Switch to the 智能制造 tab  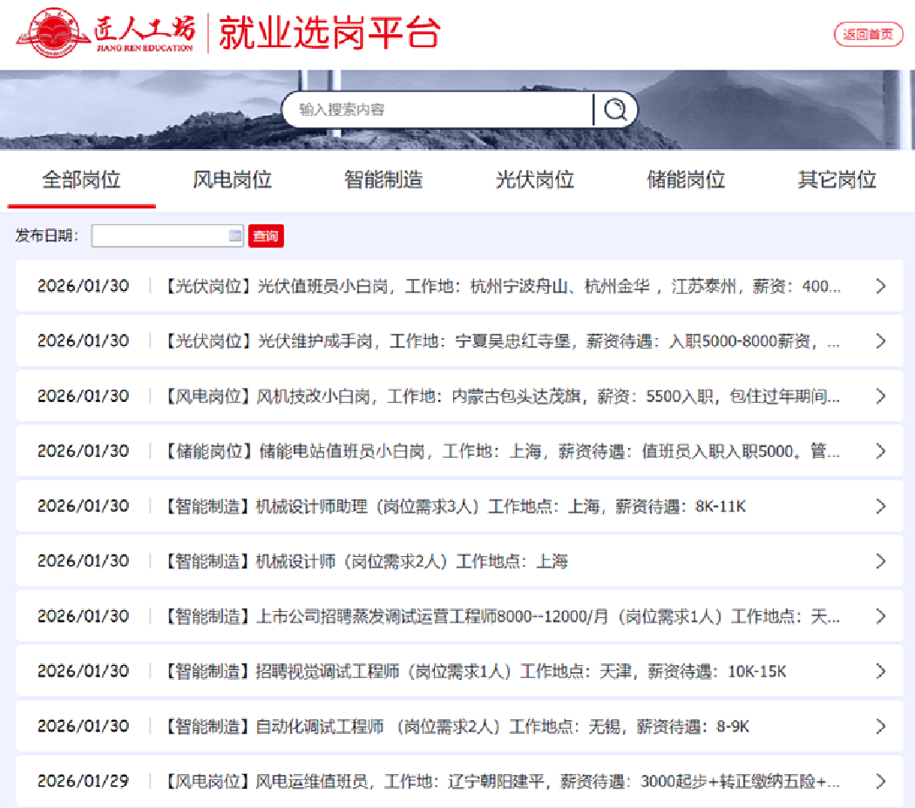tap(383, 180)
